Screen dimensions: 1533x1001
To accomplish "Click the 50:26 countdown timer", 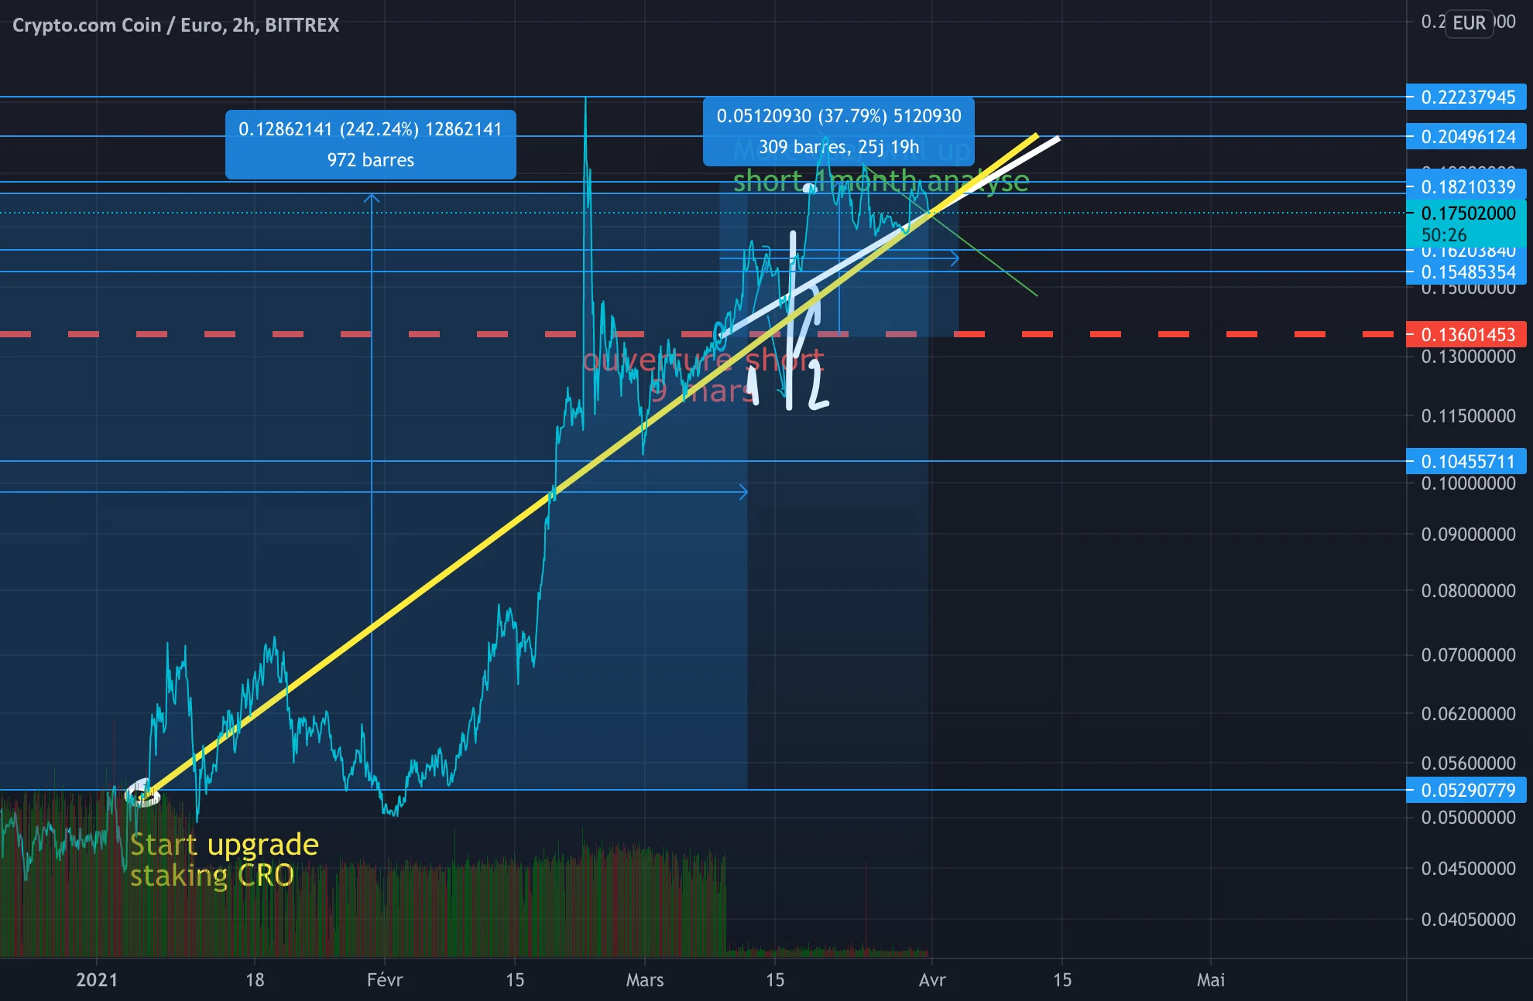I will coord(1444,235).
